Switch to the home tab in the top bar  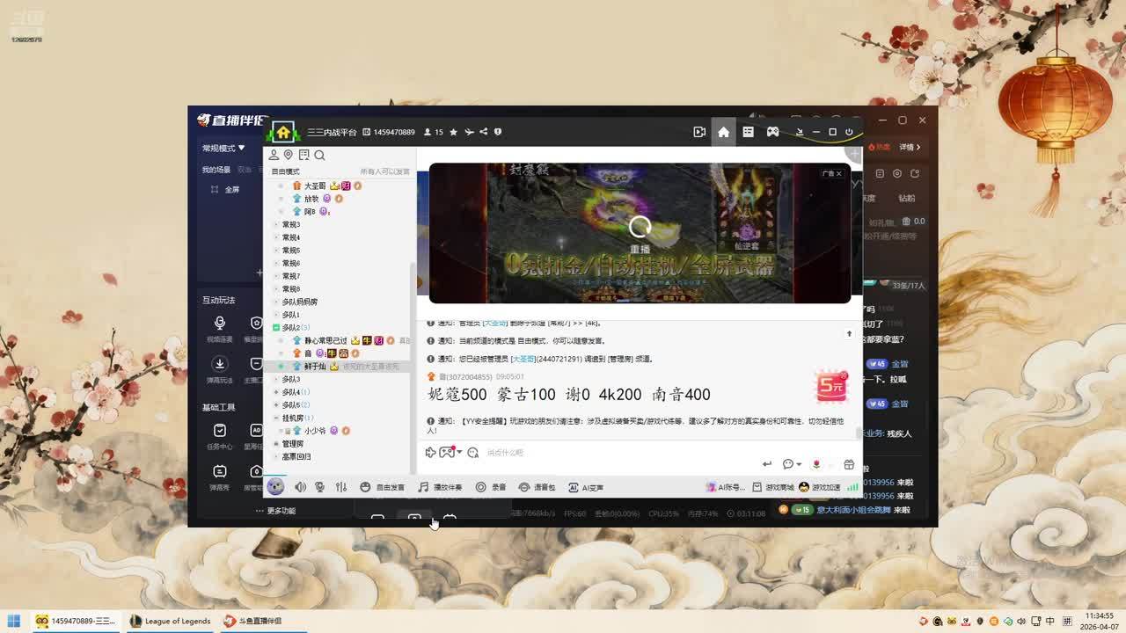(x=723, y=132)
